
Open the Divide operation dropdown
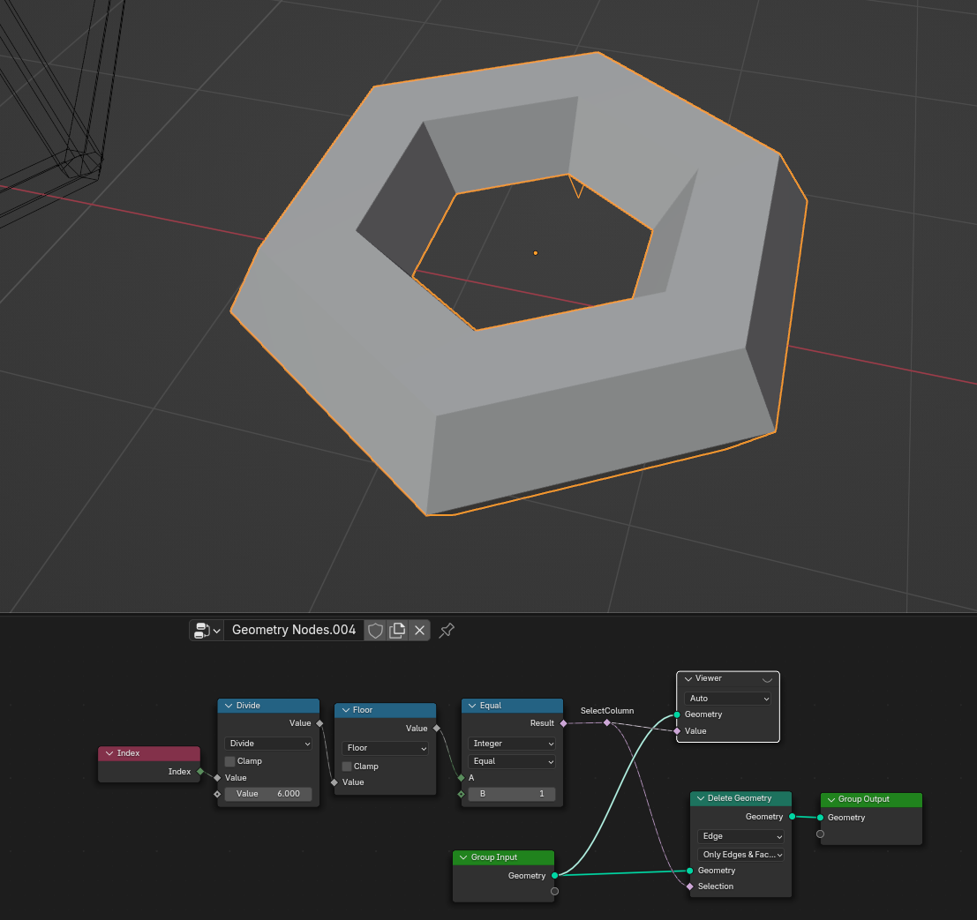[268, 743]
